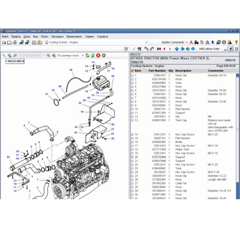Open the Файл menu
The height and width of the screenshot is (228, 240).
tap(5, 36)
